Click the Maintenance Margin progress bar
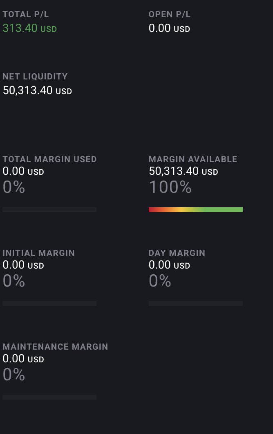Screen dimensions: 273x434 click(x=49, y=397)
